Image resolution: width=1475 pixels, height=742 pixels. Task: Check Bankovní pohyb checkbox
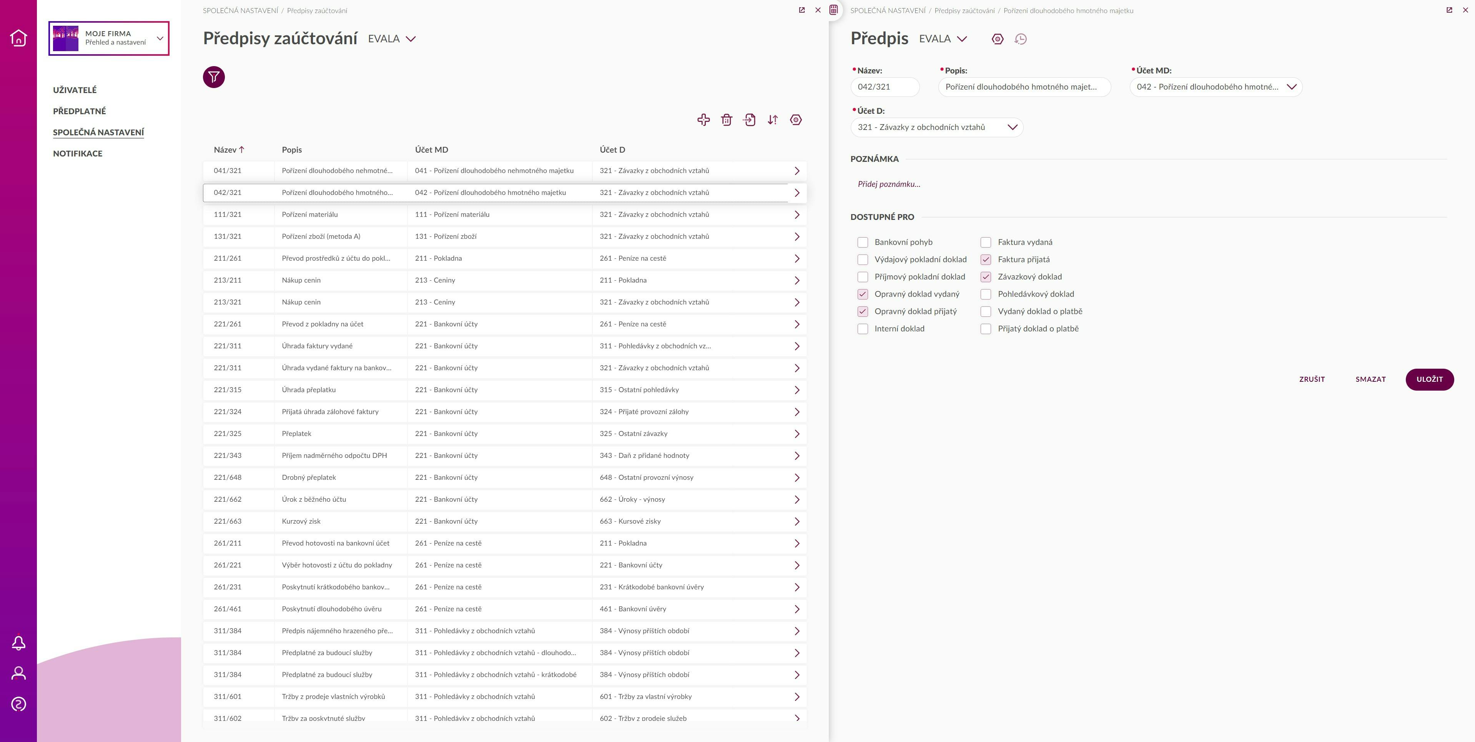[x=862, y=242]
